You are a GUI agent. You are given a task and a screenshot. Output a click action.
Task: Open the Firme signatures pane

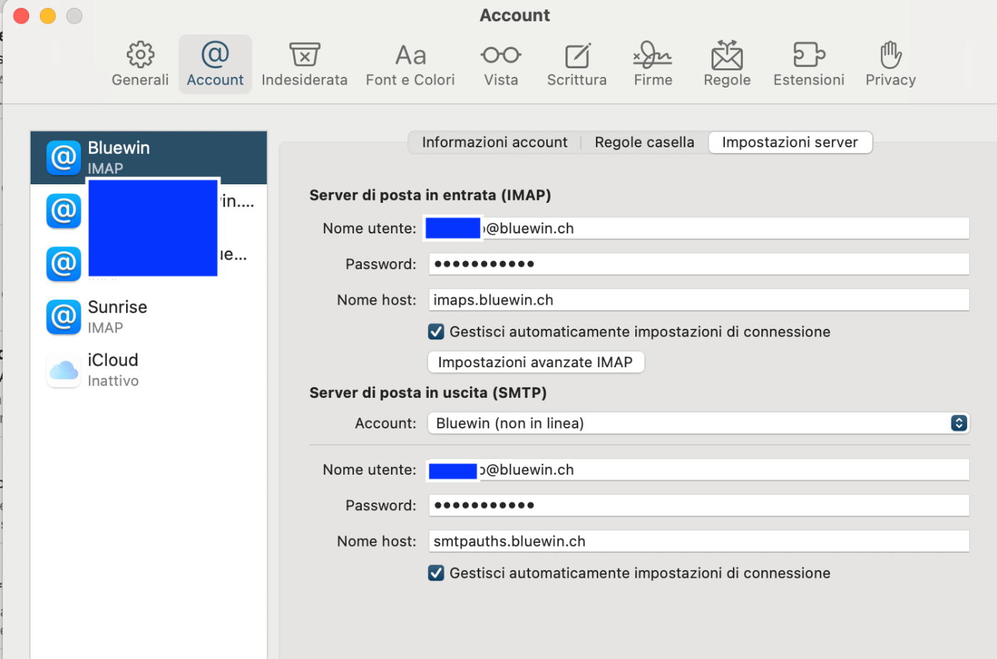point(653,64)
